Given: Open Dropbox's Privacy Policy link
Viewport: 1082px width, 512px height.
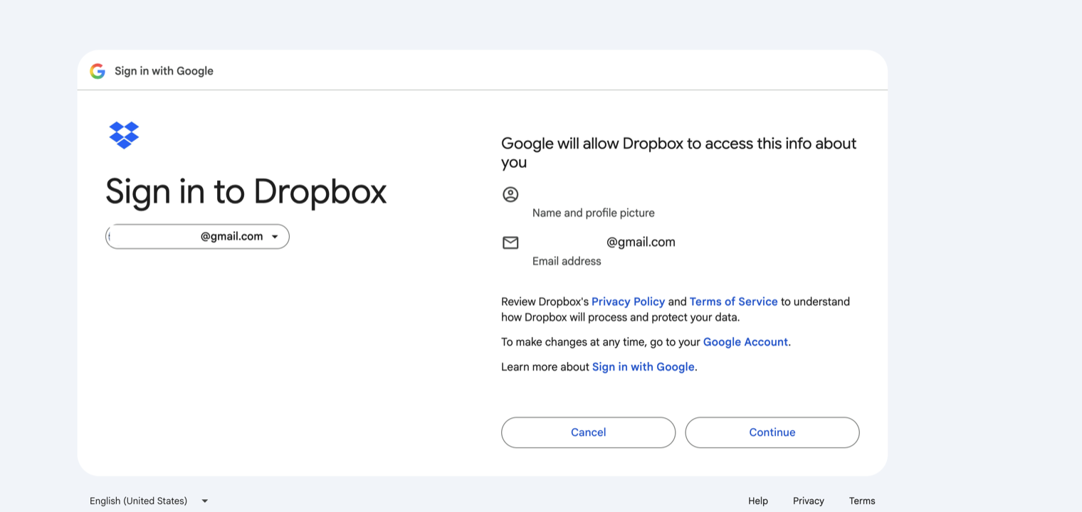Looking at the screenshot, I should (x=628, y=302).
